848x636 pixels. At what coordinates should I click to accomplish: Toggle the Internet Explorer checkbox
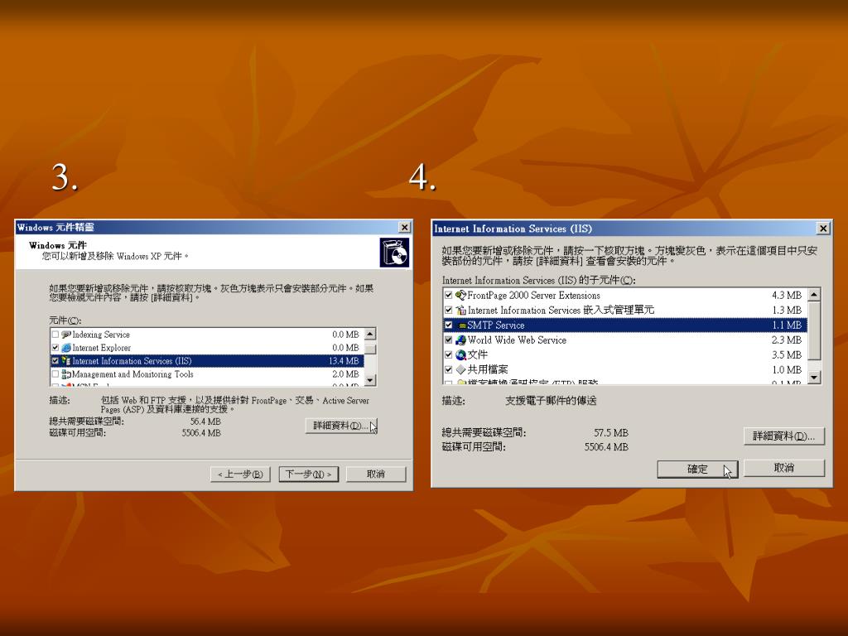[55, 348]
